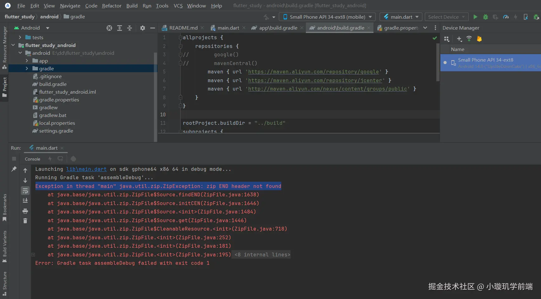Create a new virtual device in Device Manager
The height and width of the screenshot is (299, 541).
click(459, 39)
